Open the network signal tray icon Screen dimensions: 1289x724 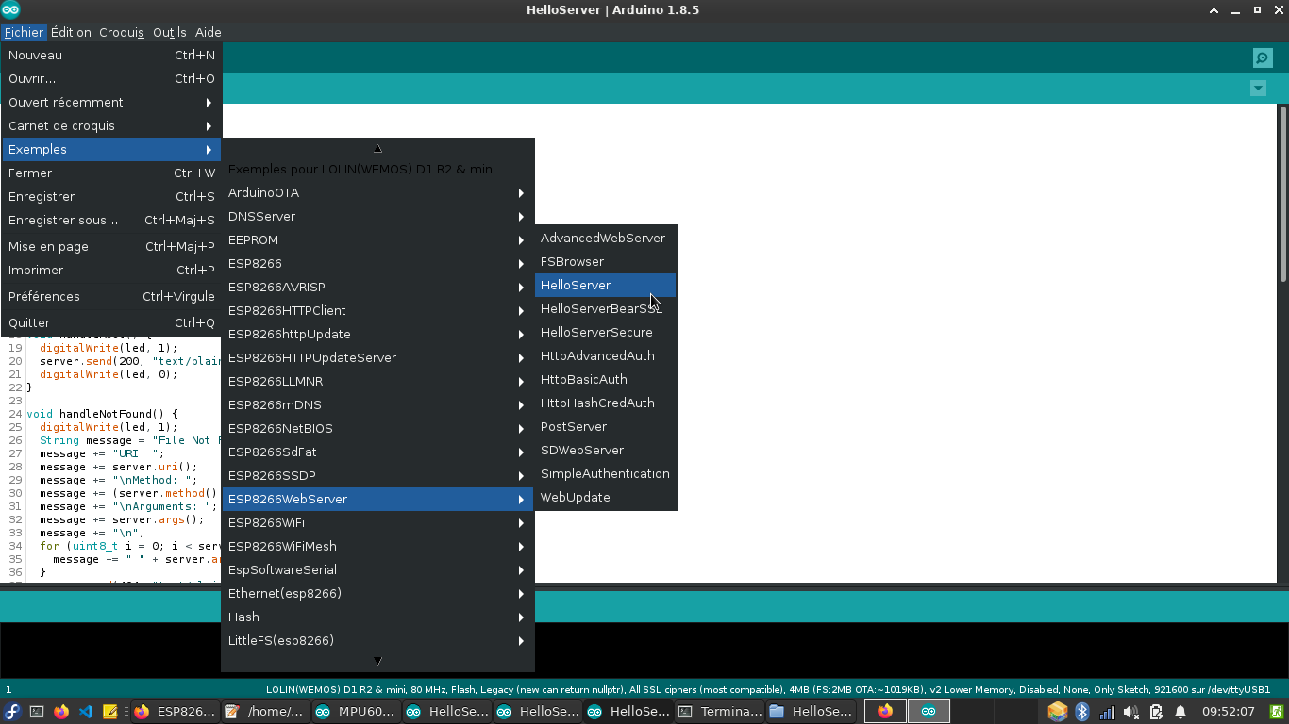click(1107, 712)
